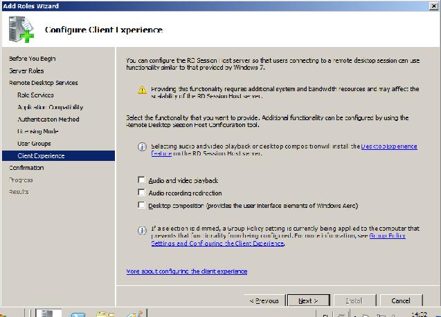Enable Audio and video playback checkbox
441x317 pixels.
tap(141, 180)
